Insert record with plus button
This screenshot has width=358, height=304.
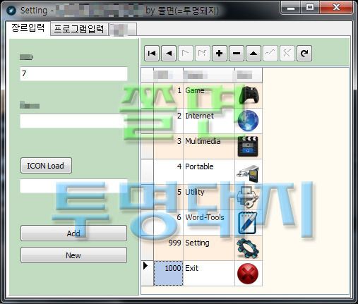[x=220, y=54]
